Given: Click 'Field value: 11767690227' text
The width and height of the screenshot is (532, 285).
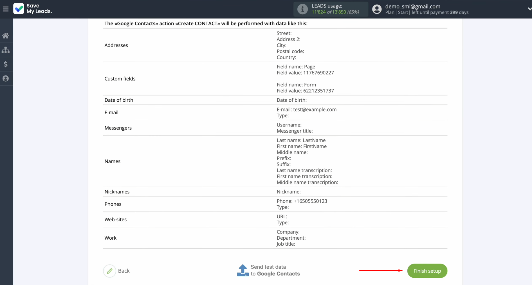Looking at the screenshot, I should (x=305, y=73).
